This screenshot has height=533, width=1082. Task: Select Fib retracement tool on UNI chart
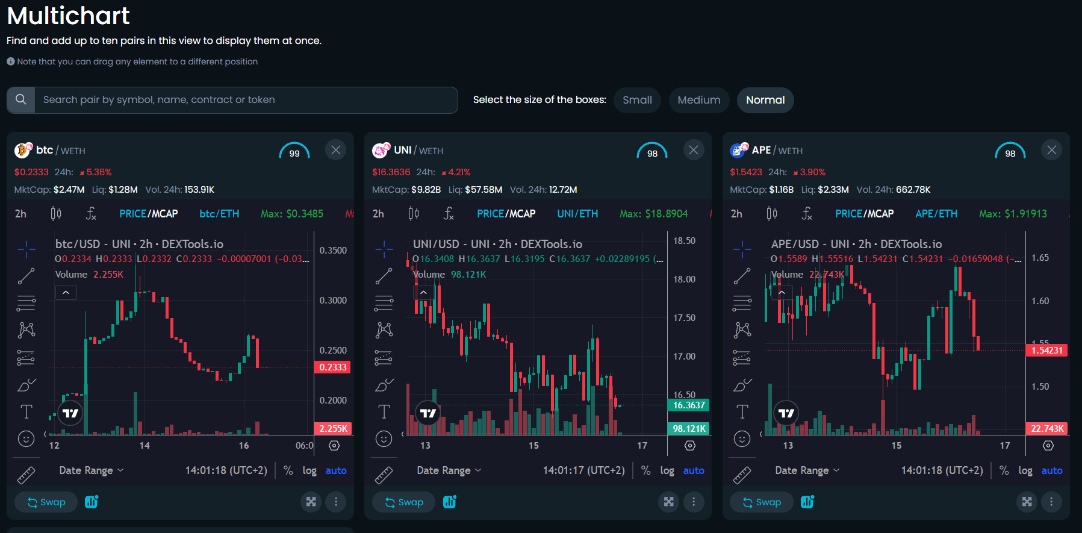pyautogui.click(x=384, y=303)
